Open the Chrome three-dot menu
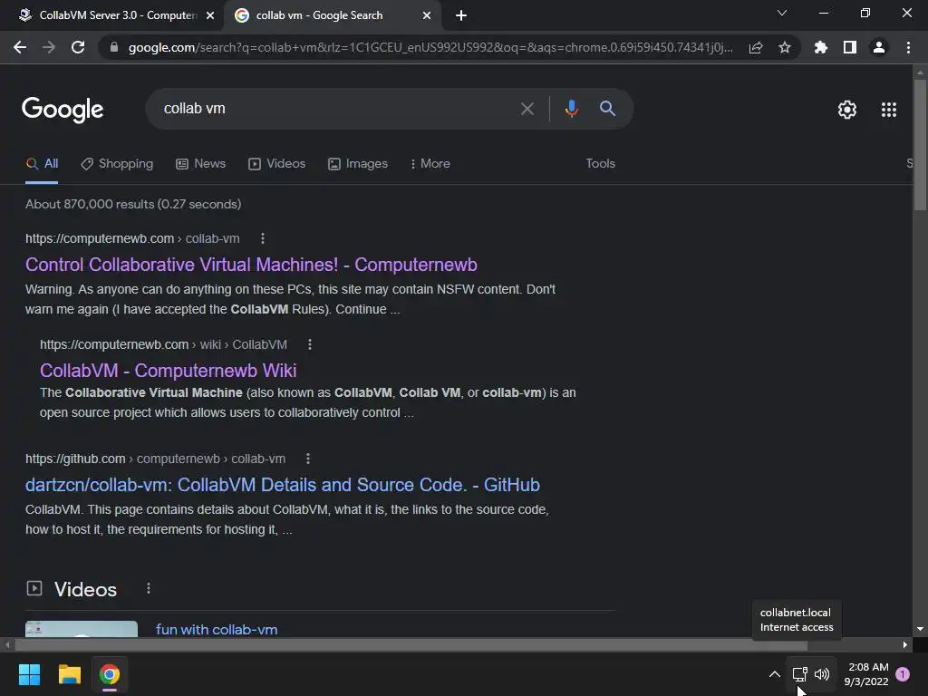Image resolution: width=928 pixels, height=696 pixels. pyautogui.click(x=908, y=47)
